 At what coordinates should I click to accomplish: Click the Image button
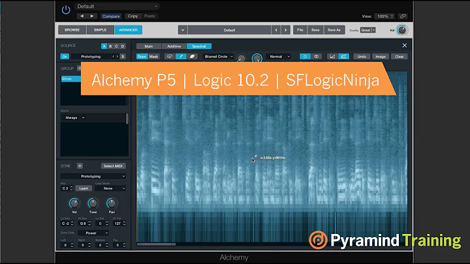(381, 56)
